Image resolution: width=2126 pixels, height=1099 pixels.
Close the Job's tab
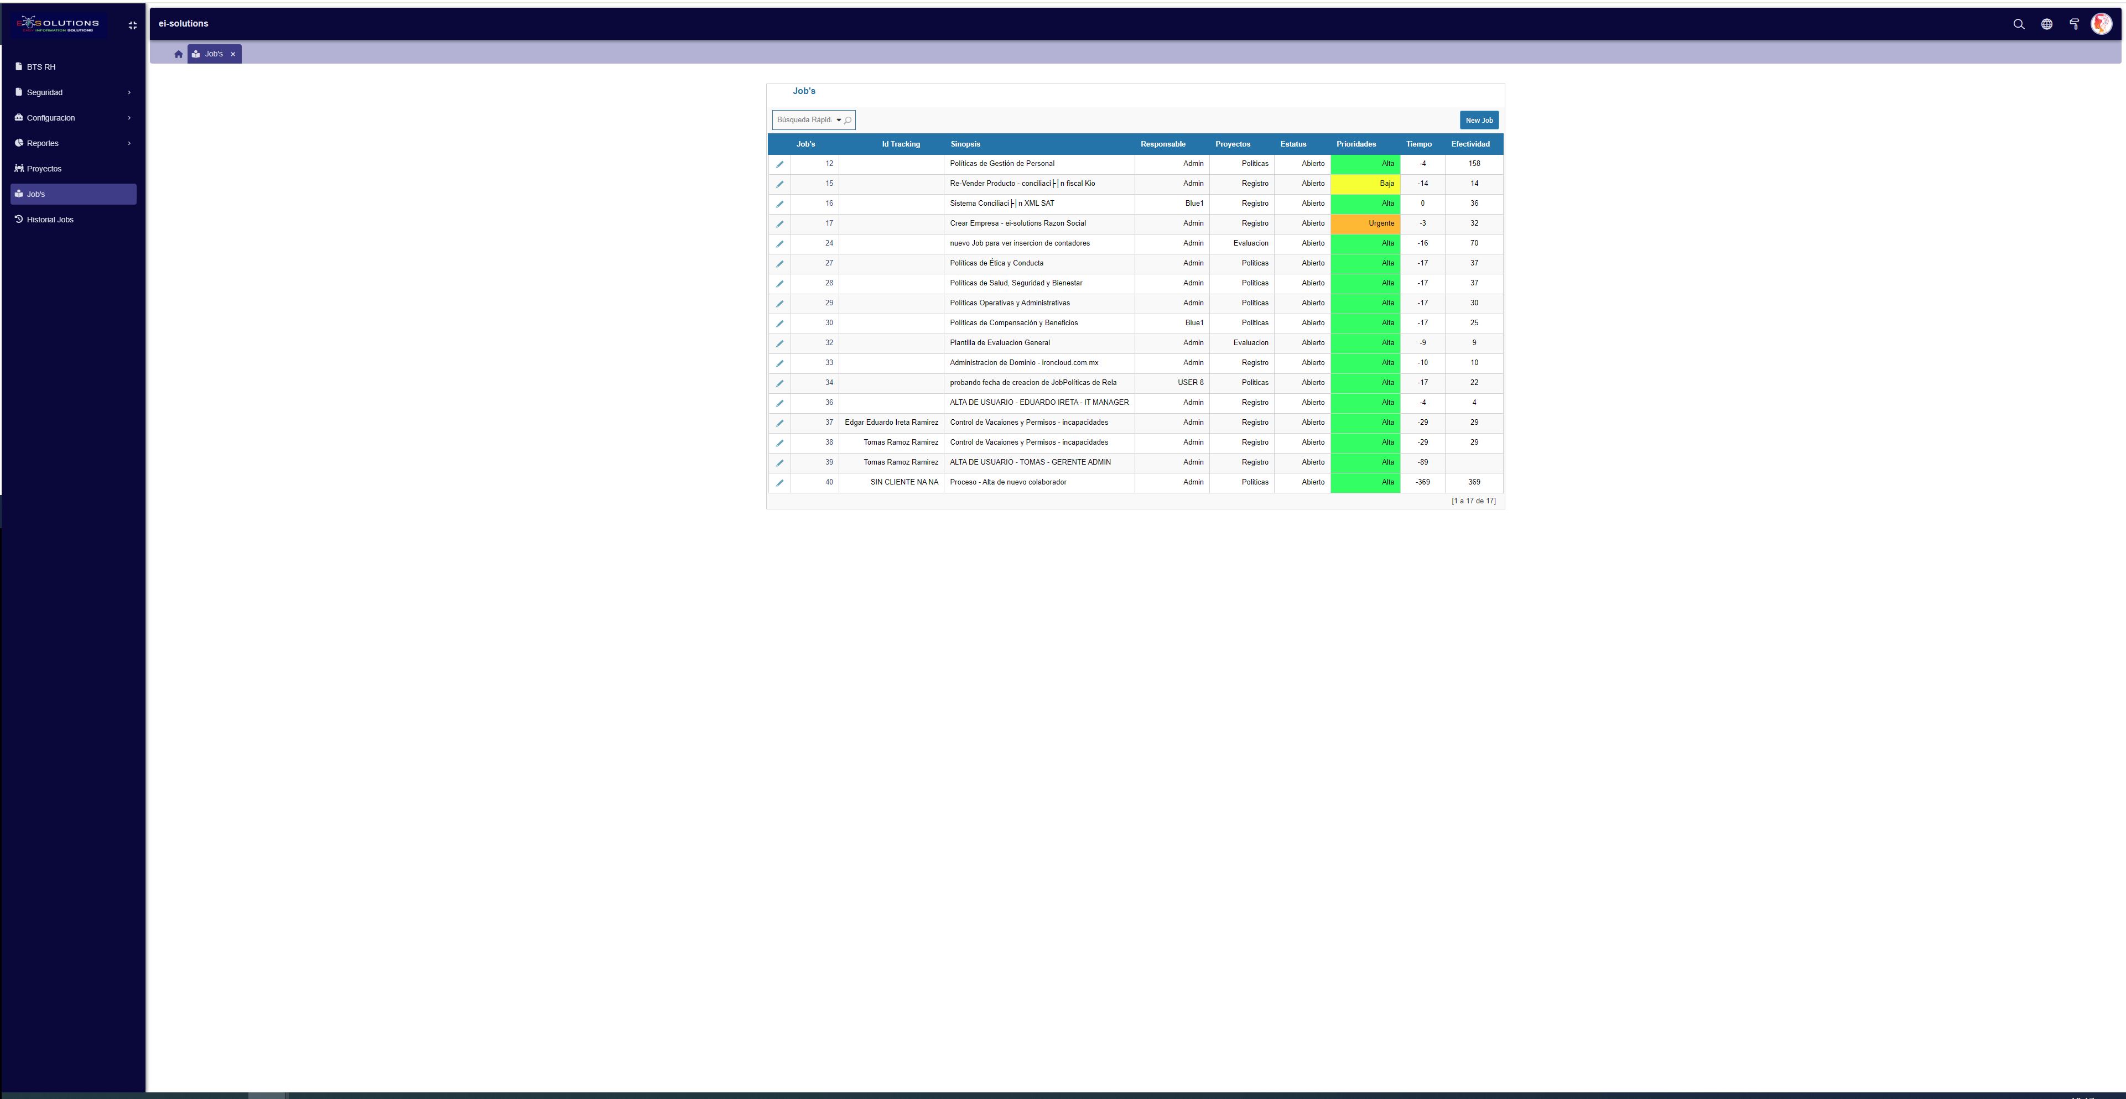pyautogui.click(x=233, y=54)
